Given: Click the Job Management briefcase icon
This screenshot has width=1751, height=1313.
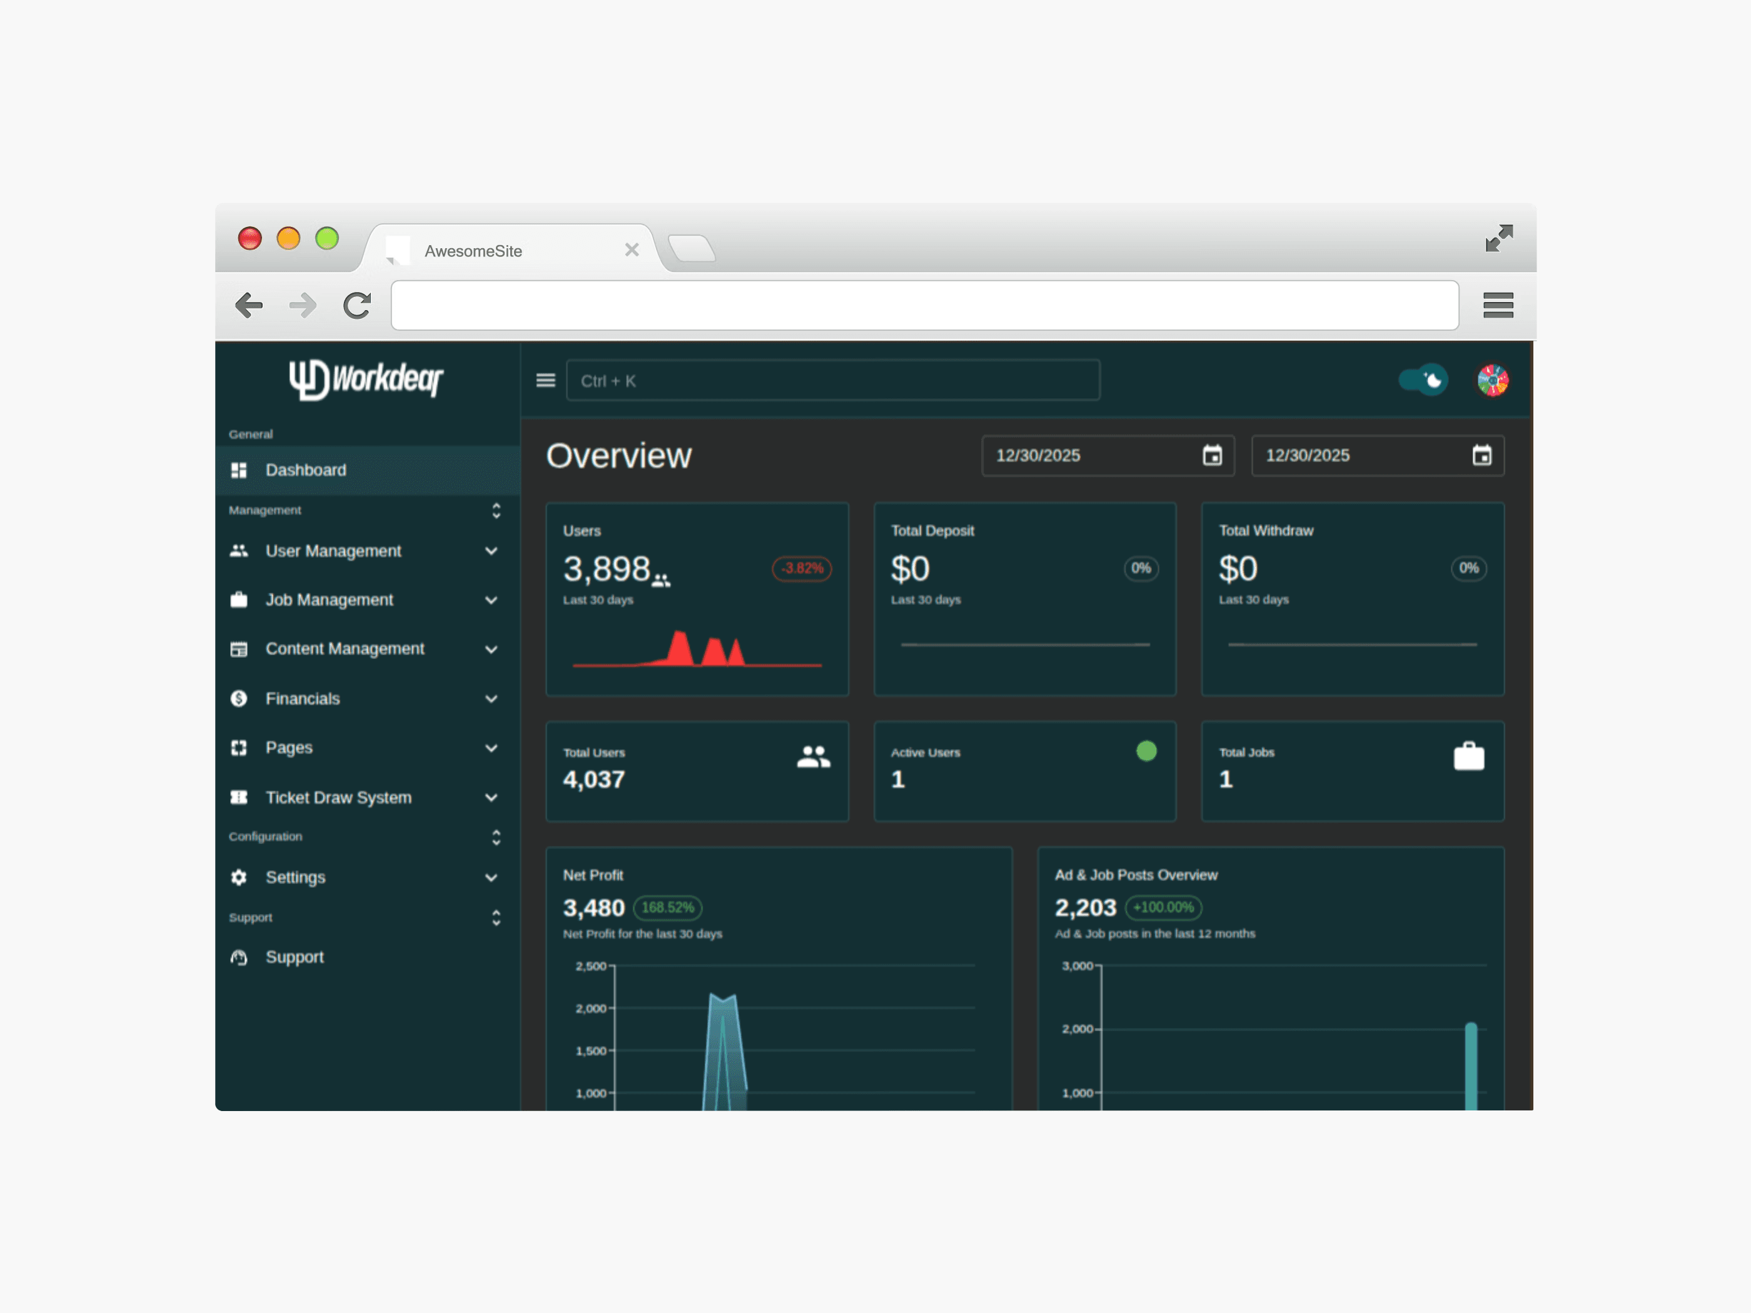Looking at the screenshot, I should tap(238, 599).
